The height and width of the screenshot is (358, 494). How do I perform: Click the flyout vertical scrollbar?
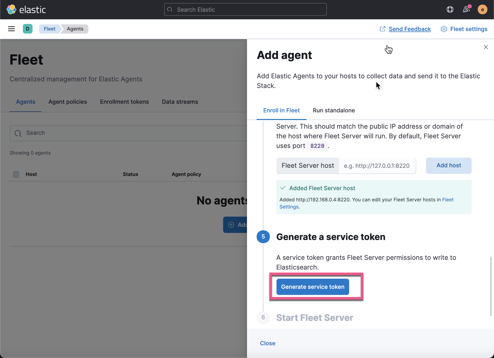pos(491,286)
